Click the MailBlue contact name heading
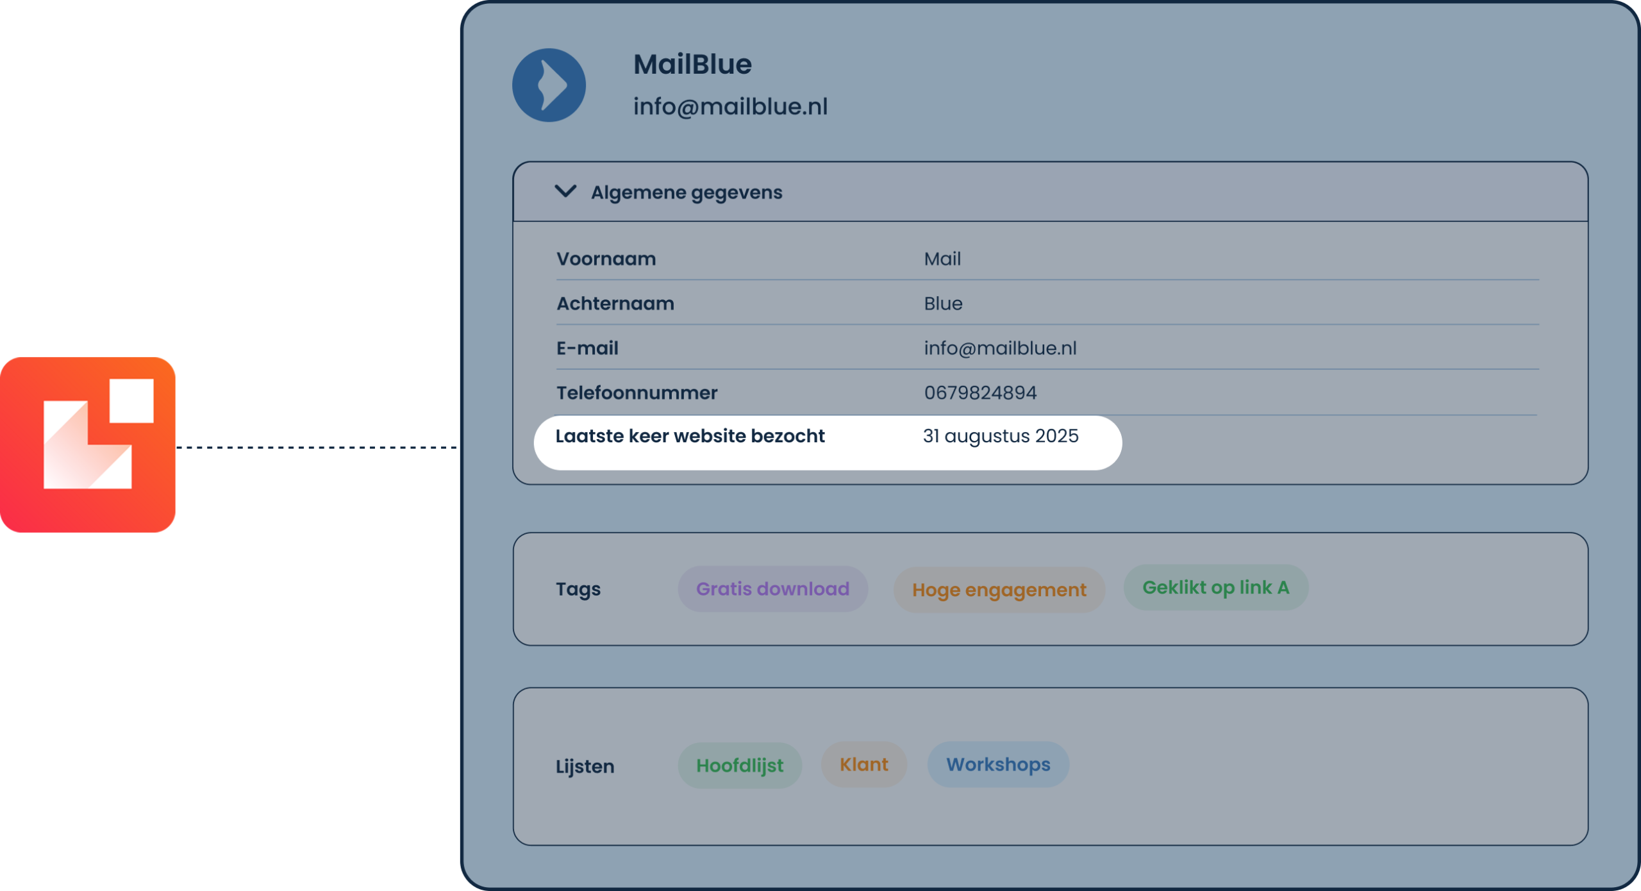Image resolution: width=1641 pixels, height=891 pixels. click(692, 64)
